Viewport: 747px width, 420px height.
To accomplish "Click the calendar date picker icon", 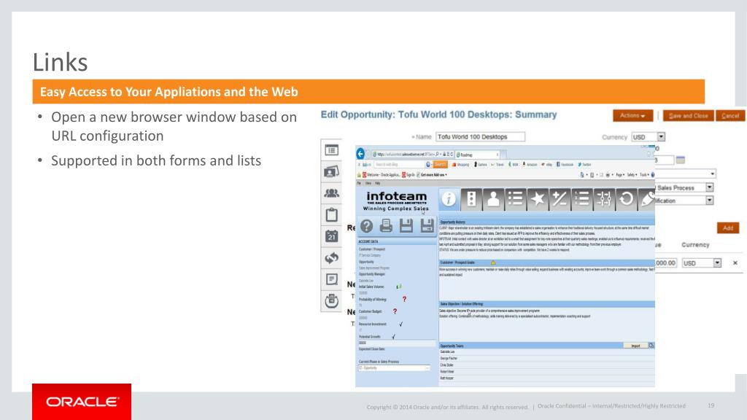I will tap(681, 160).
